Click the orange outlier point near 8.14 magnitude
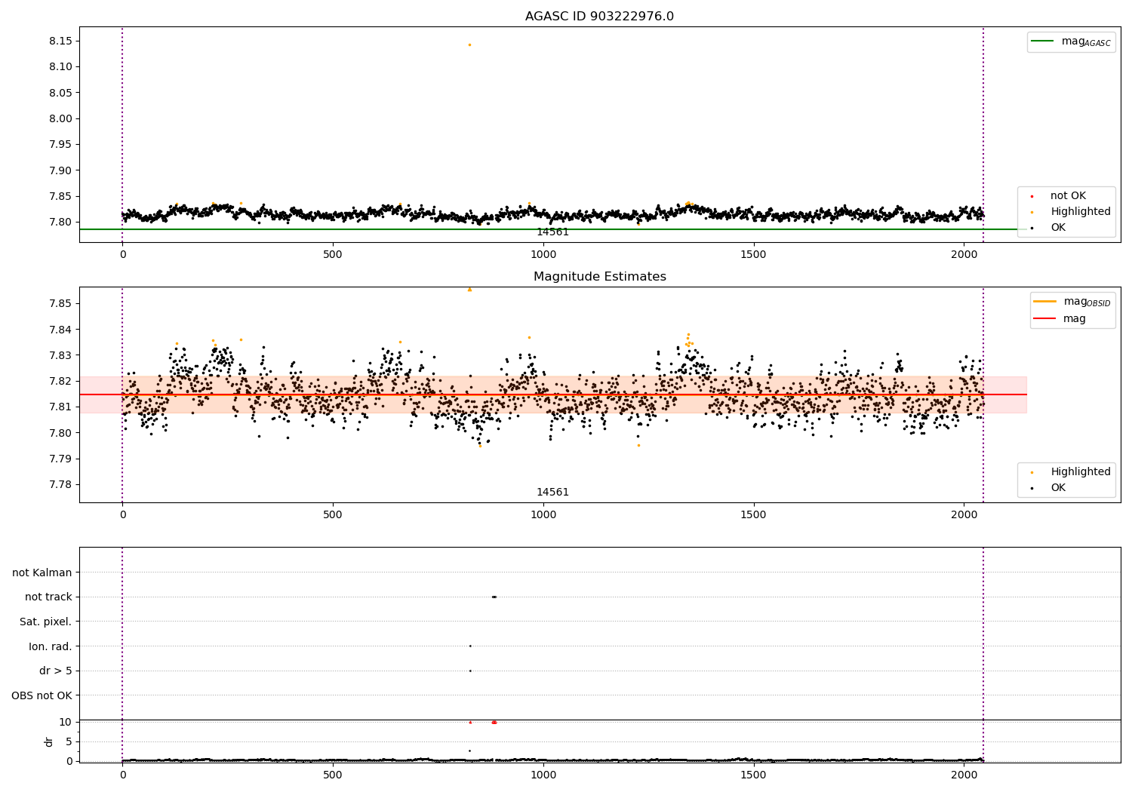This screenshot has width=1132, height=792. (469, 45)
